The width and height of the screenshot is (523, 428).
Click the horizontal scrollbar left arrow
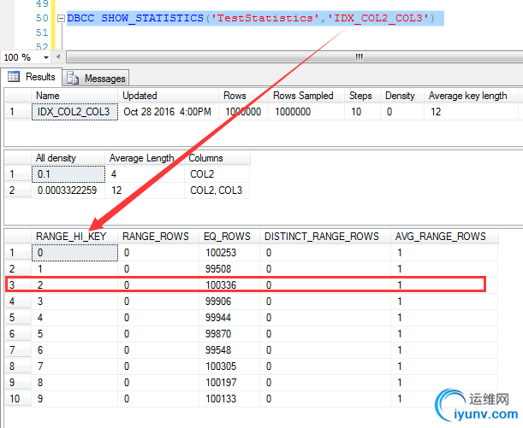coord(58,56)
